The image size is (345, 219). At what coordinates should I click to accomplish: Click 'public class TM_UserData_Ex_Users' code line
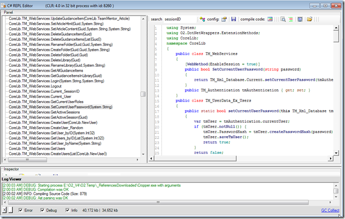(x=213, y=101)
